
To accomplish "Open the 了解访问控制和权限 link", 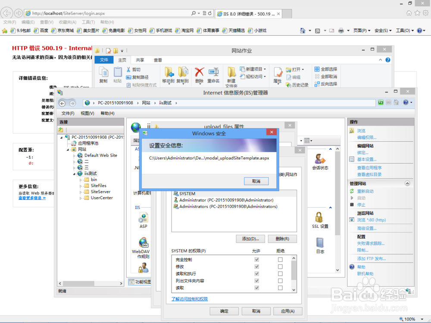I will (x=189, y=298).
